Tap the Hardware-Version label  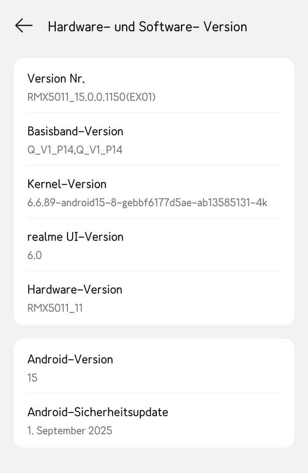point(75,289)
